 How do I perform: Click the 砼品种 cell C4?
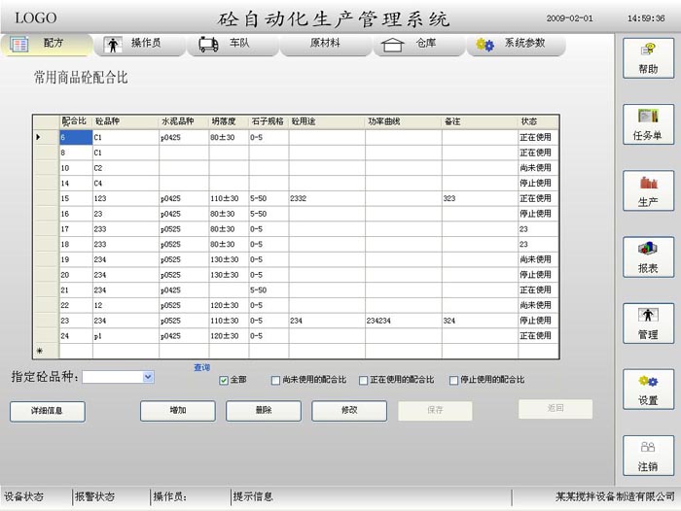[x=125, y=183]
